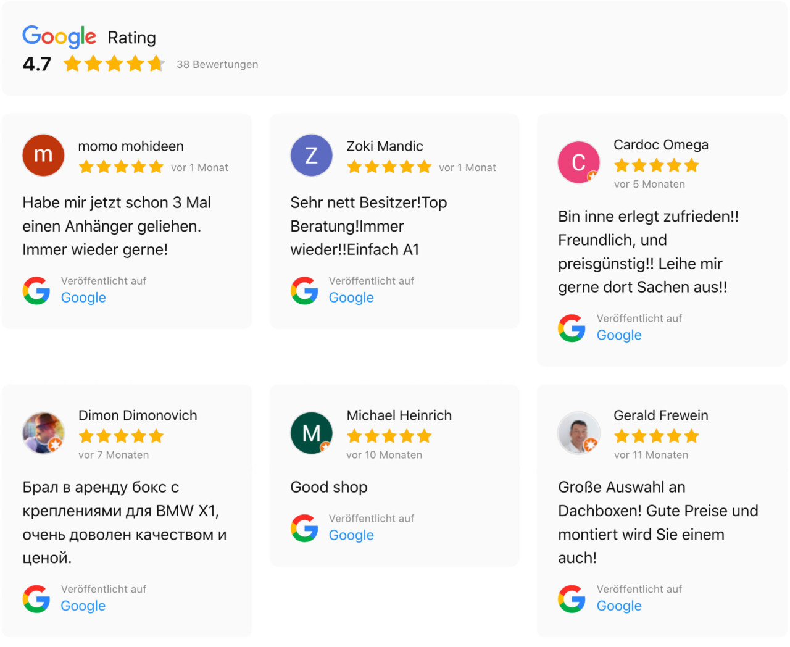Open the Google link under momo mohideen's review
The image size is (790, 647).
tap(83, 298)
